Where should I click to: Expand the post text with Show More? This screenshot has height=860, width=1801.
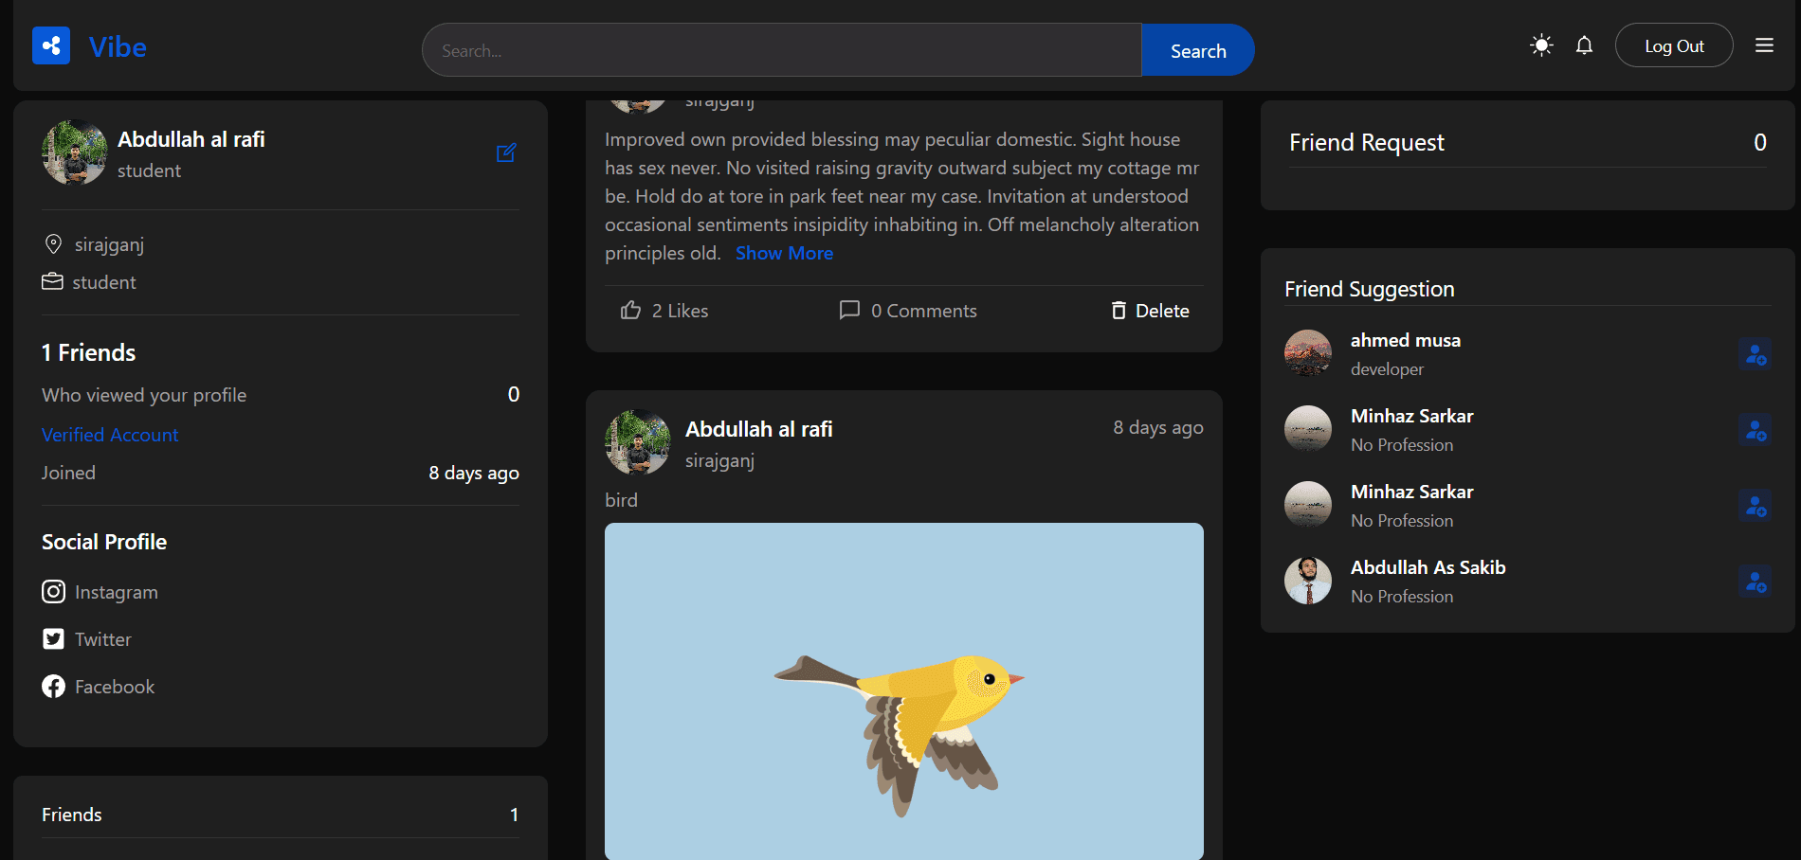(x=784, y=253)
